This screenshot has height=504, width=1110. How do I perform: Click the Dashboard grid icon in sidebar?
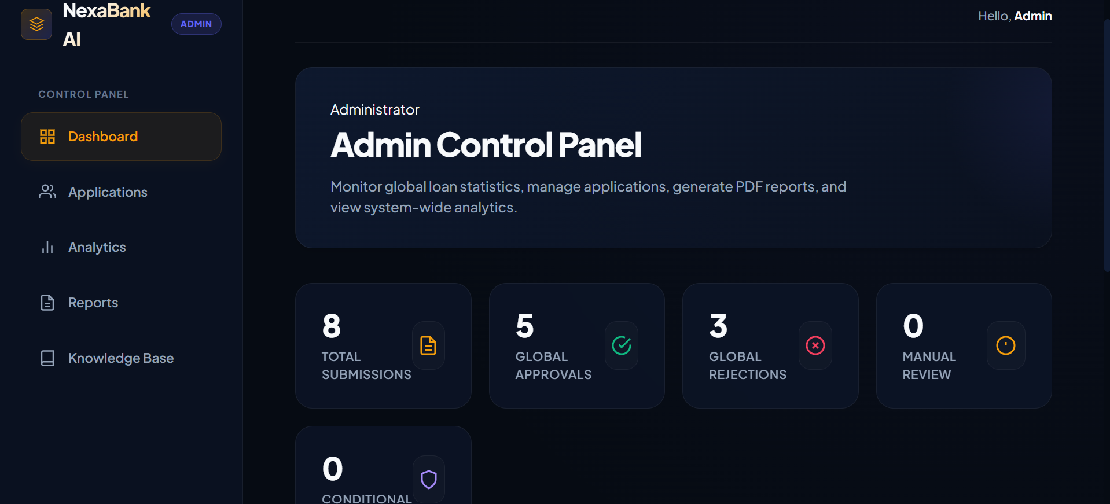pyautogui.click(x=47, y=137)
